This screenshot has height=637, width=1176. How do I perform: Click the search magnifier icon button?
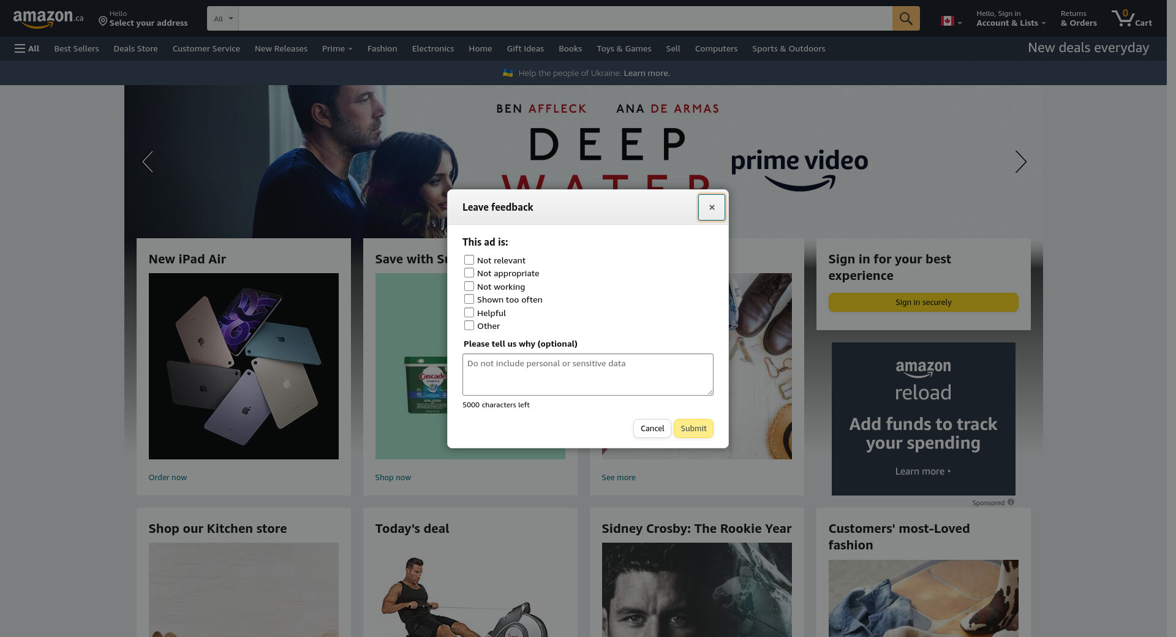tap(906, 18)
